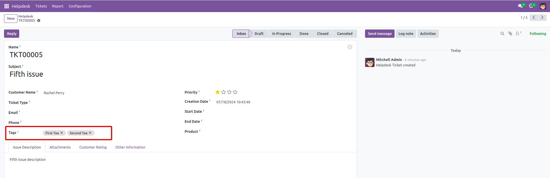Switch to Customer Rating tab
The width and height of the screenshot is (550, 178).
(93, 147)
